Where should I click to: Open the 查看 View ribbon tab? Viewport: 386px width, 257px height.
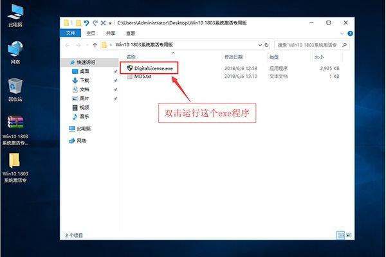pos(131,33)
